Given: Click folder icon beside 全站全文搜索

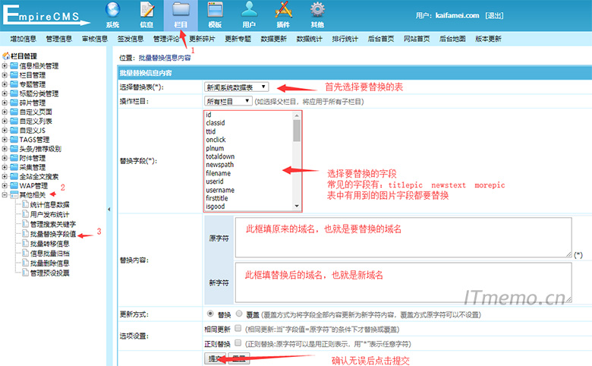Looking at the screenshot, I should pyautogui.click(x=14, y=176).
